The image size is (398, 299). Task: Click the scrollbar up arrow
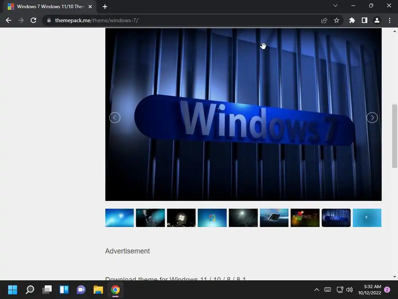click(x=395, y=31)
